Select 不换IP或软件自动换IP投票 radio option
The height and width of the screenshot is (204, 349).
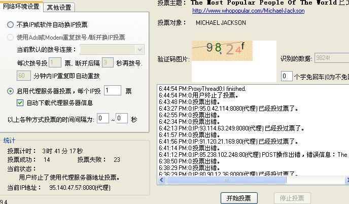[11, 24]
